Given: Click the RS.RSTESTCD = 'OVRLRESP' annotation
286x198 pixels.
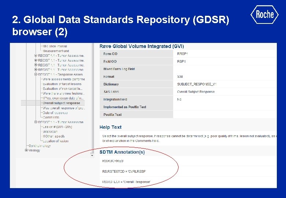Looking at the screenshot, I should [x=124, y=171].
